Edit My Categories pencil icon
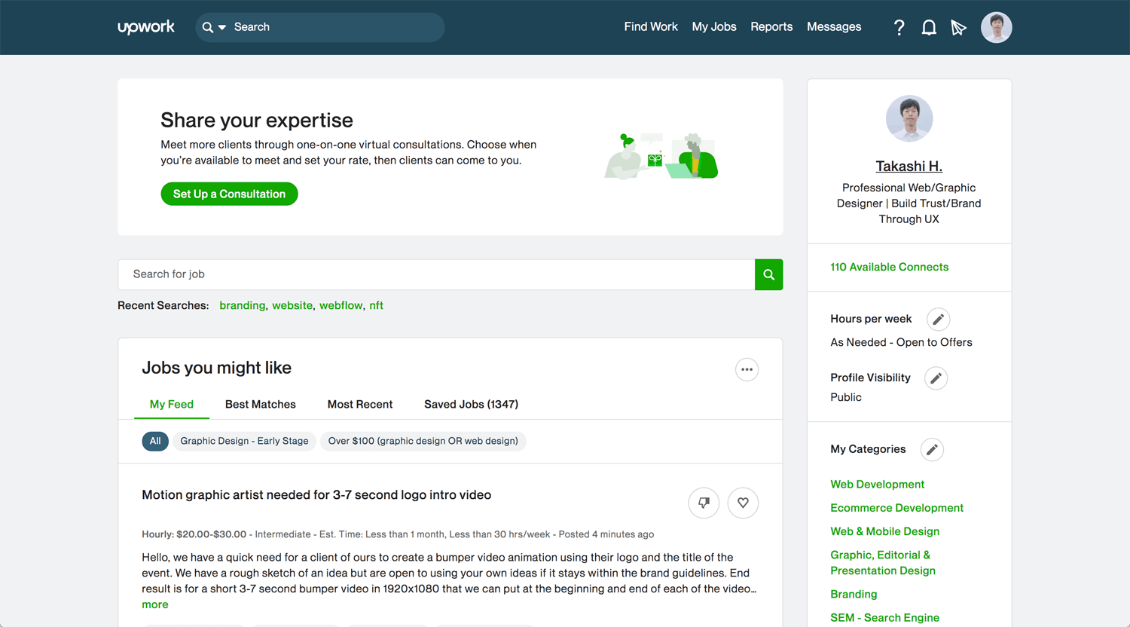 (x=932, y=450)
